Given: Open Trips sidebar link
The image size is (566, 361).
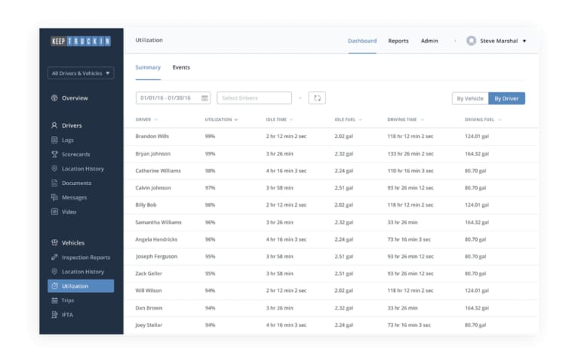Looking at the screenshot, I should 67,301.
